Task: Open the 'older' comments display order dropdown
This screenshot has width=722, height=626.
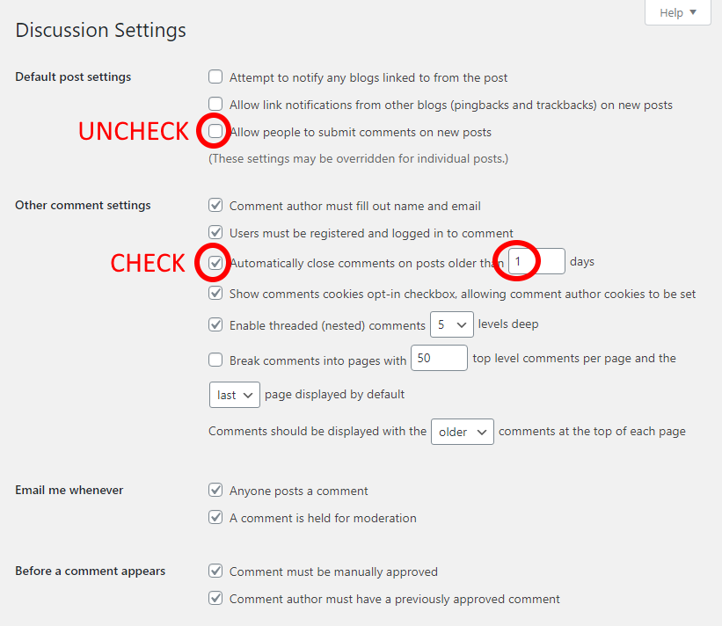Action: pos(462,431)
